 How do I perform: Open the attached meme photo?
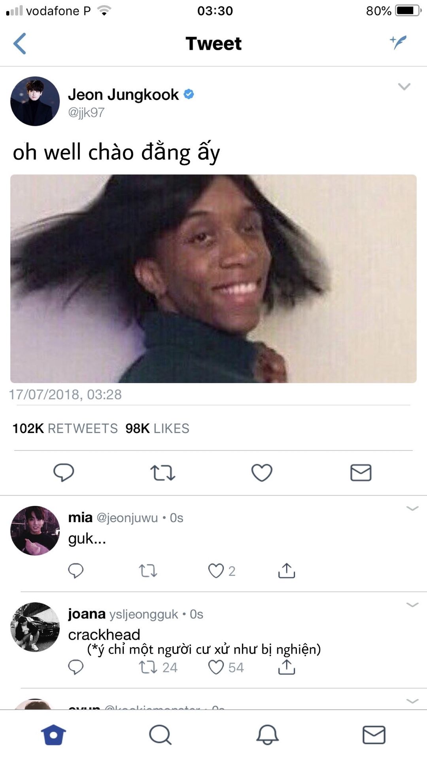click(x=213, y=279)
